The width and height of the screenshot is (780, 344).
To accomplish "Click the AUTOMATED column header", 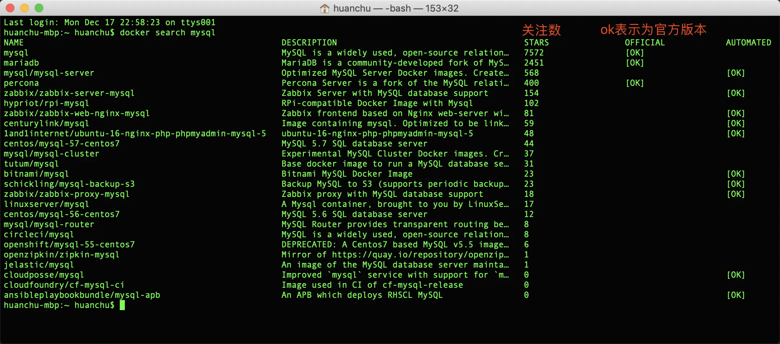I will pos(749,43).
